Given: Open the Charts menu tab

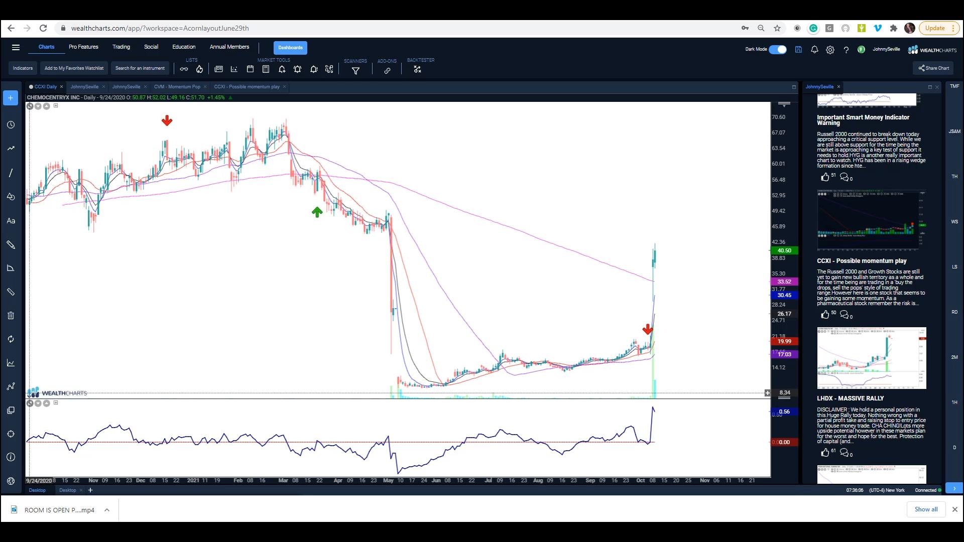Looking at the screenshot, I should click(46, 47).
